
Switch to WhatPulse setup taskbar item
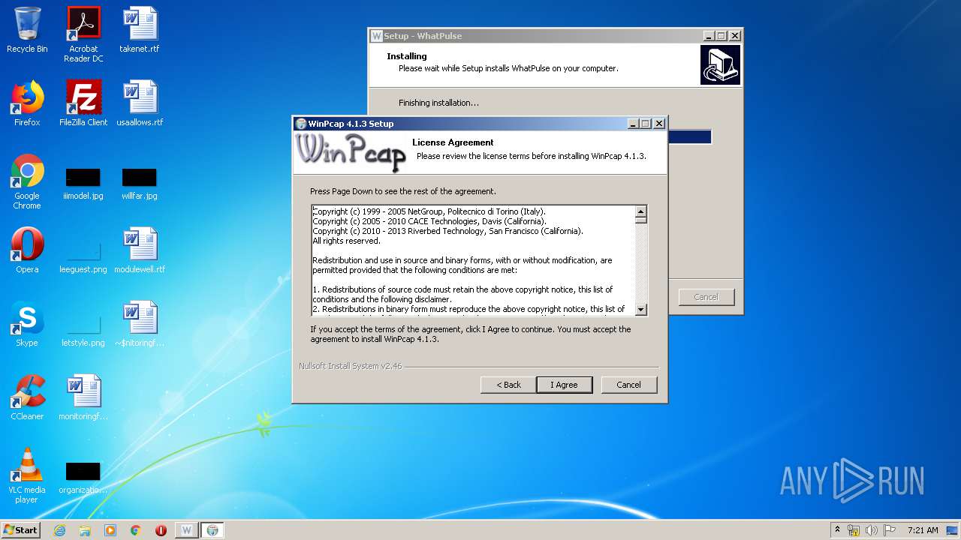click(187, 530)
